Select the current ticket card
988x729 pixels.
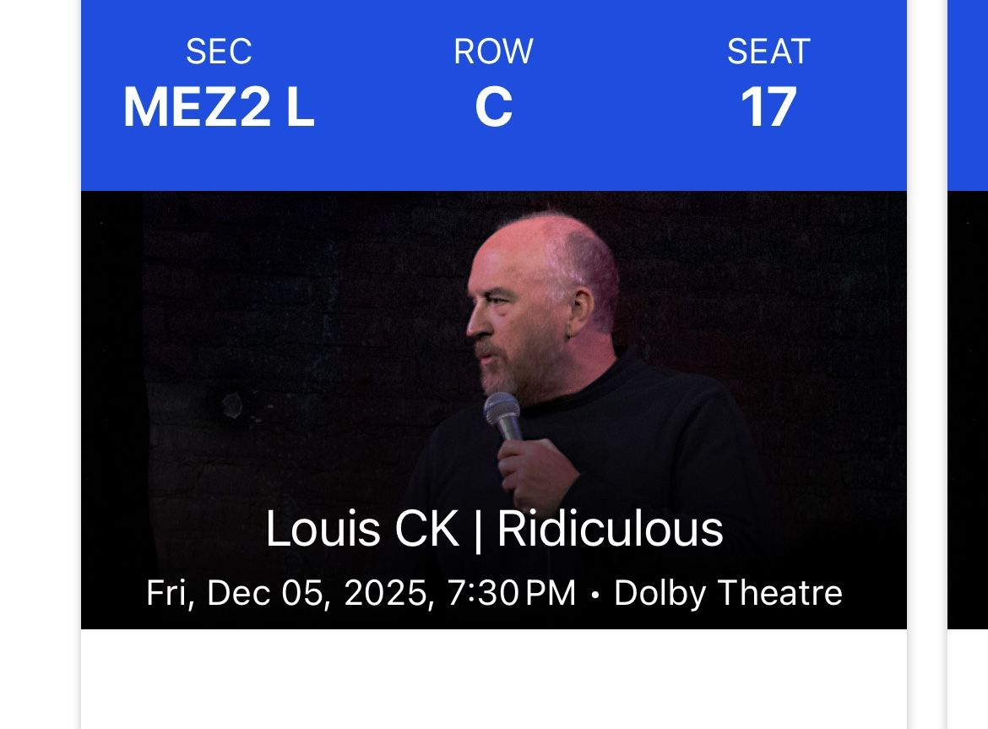493,363
